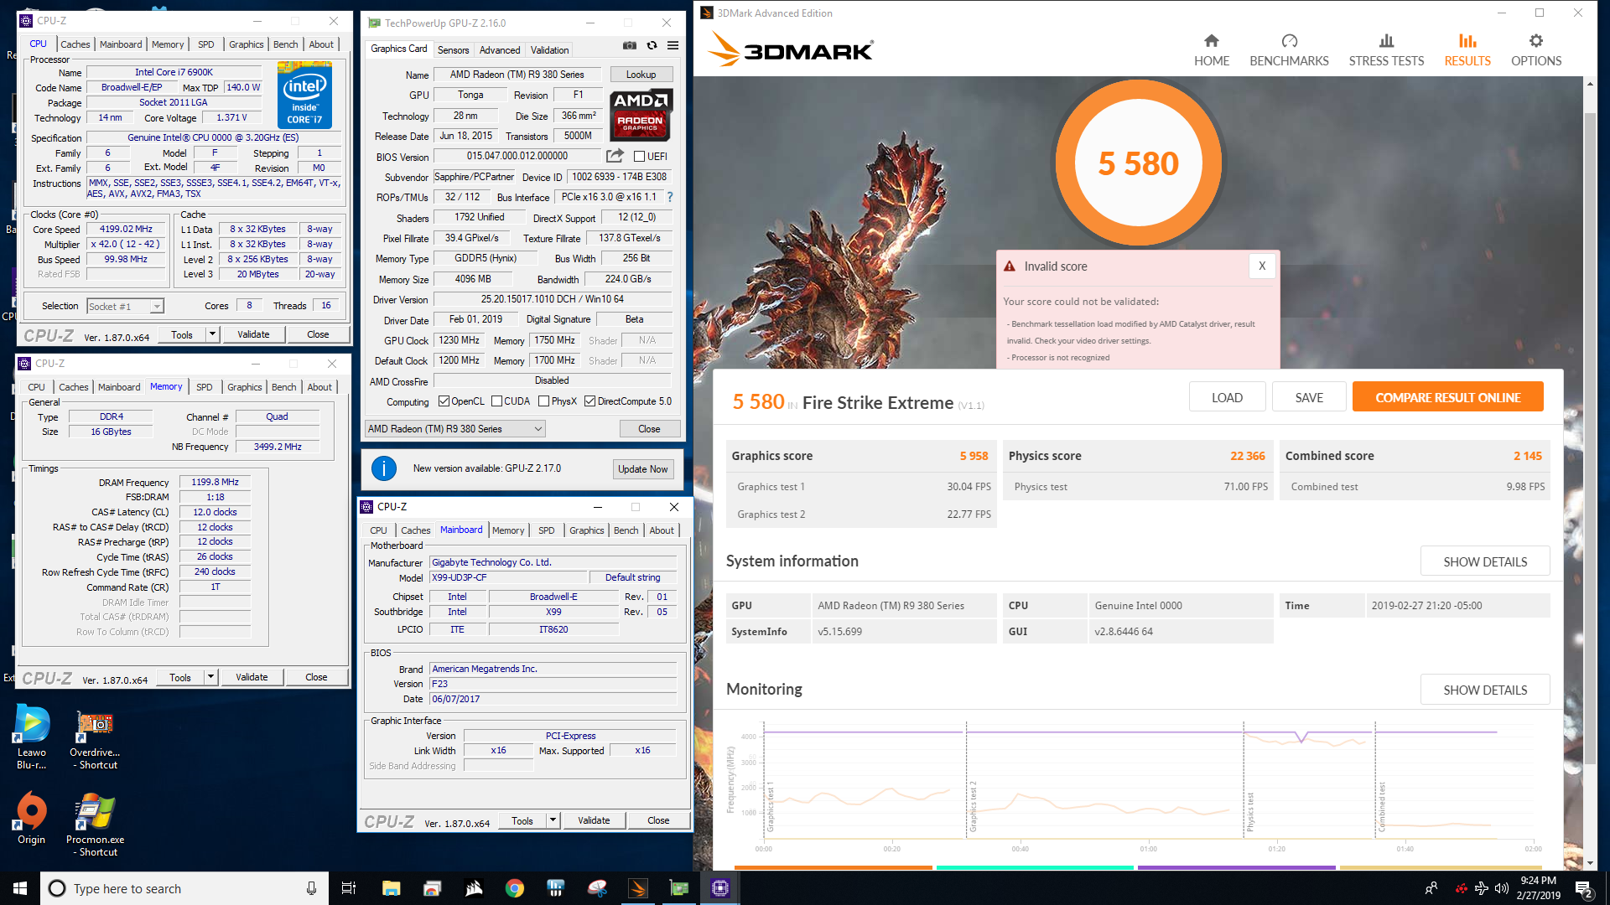Click Cortana microphone icon
The image size is (1610, 905).
(x=311, y=888)
